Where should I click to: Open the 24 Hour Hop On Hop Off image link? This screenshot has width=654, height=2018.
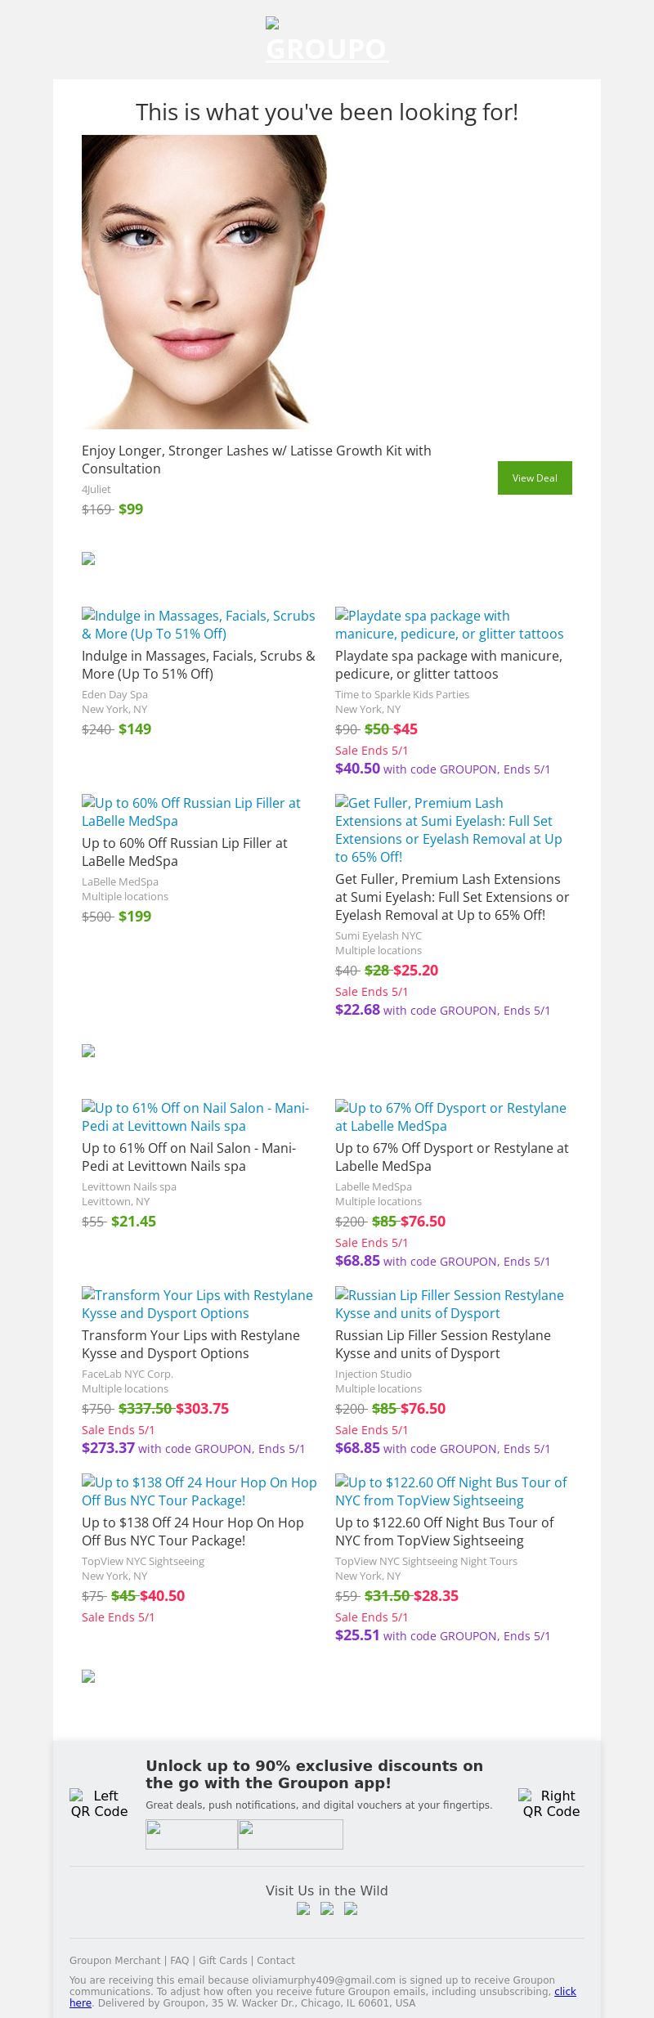coord(199,1491)
